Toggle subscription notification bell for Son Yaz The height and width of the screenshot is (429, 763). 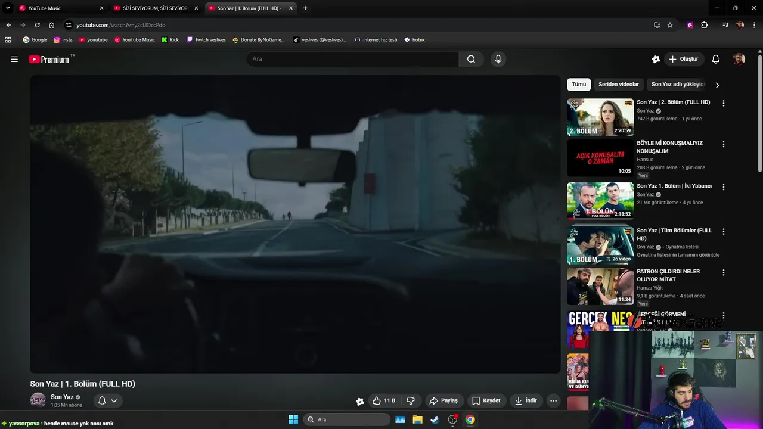(x=108, y=401)
